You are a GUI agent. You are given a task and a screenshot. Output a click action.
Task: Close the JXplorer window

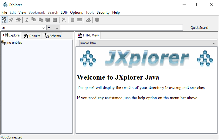click(212, 5)
